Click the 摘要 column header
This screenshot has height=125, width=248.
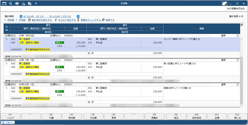202,29
